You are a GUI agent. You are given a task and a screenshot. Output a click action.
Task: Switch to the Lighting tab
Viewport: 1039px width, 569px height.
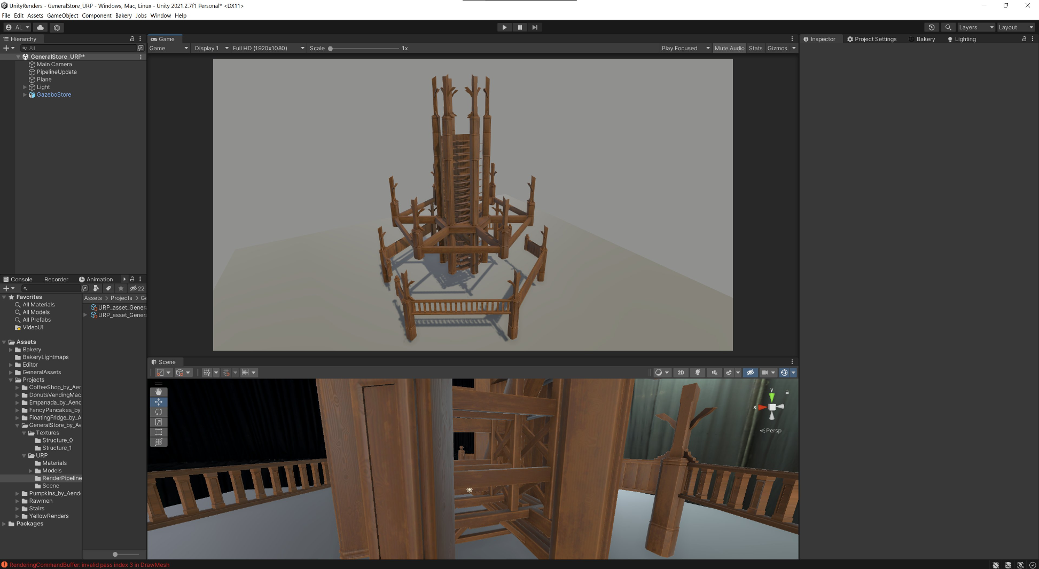point(962,39)
